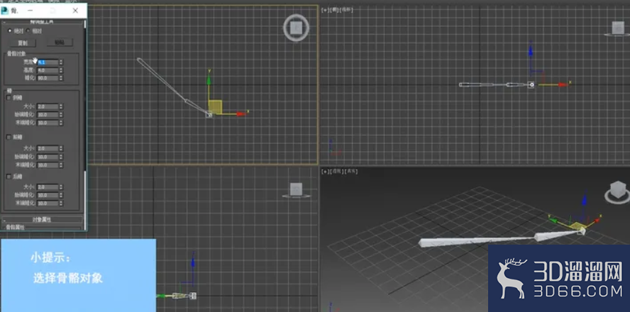Minimize the Bone Tools dialog

coord(30,11)
